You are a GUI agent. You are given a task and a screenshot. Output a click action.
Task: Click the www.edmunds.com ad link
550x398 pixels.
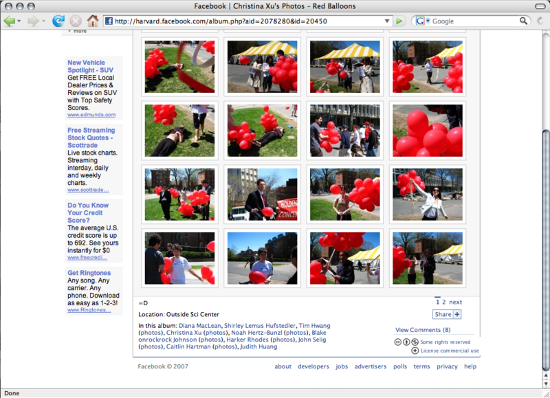tap(91, 115)
